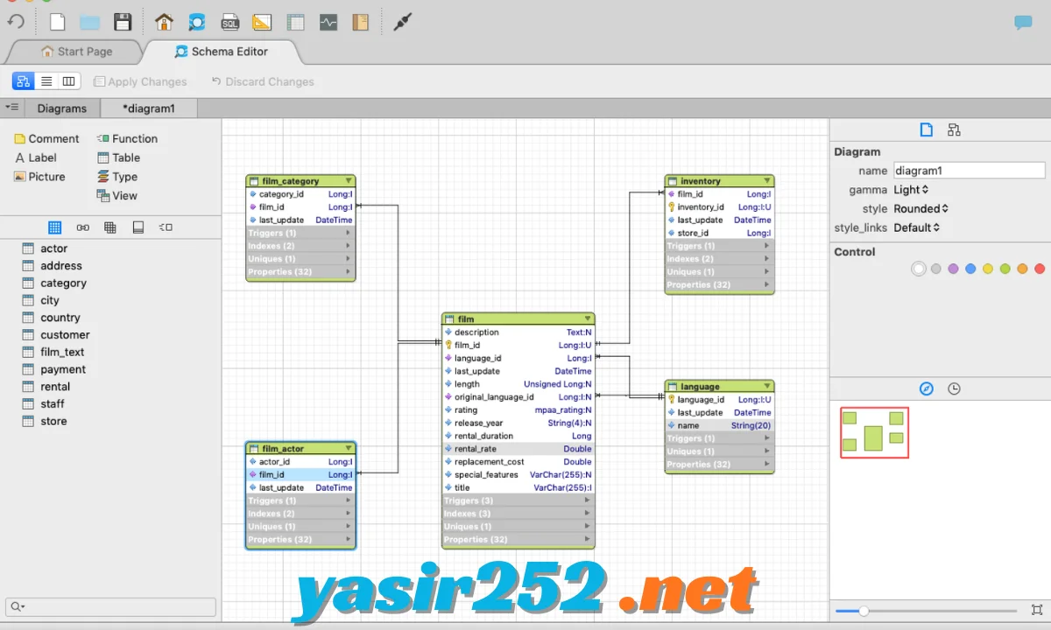The height and width of the screenshot is (630, 1051).
Task: Choose the red control color
Action: tap(1040, 269)
